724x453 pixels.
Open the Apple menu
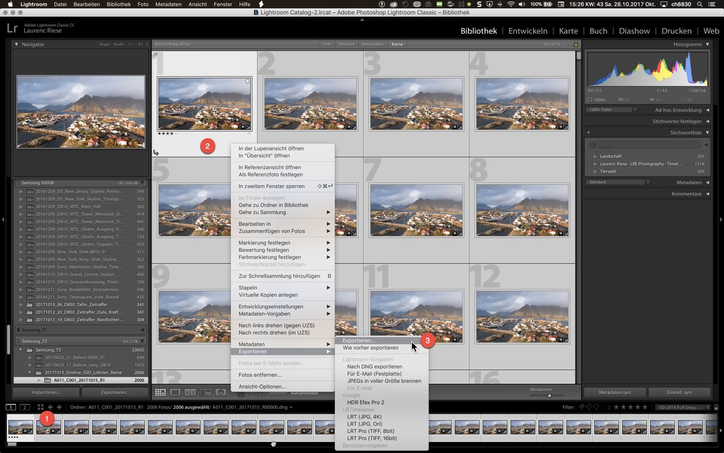10,4
